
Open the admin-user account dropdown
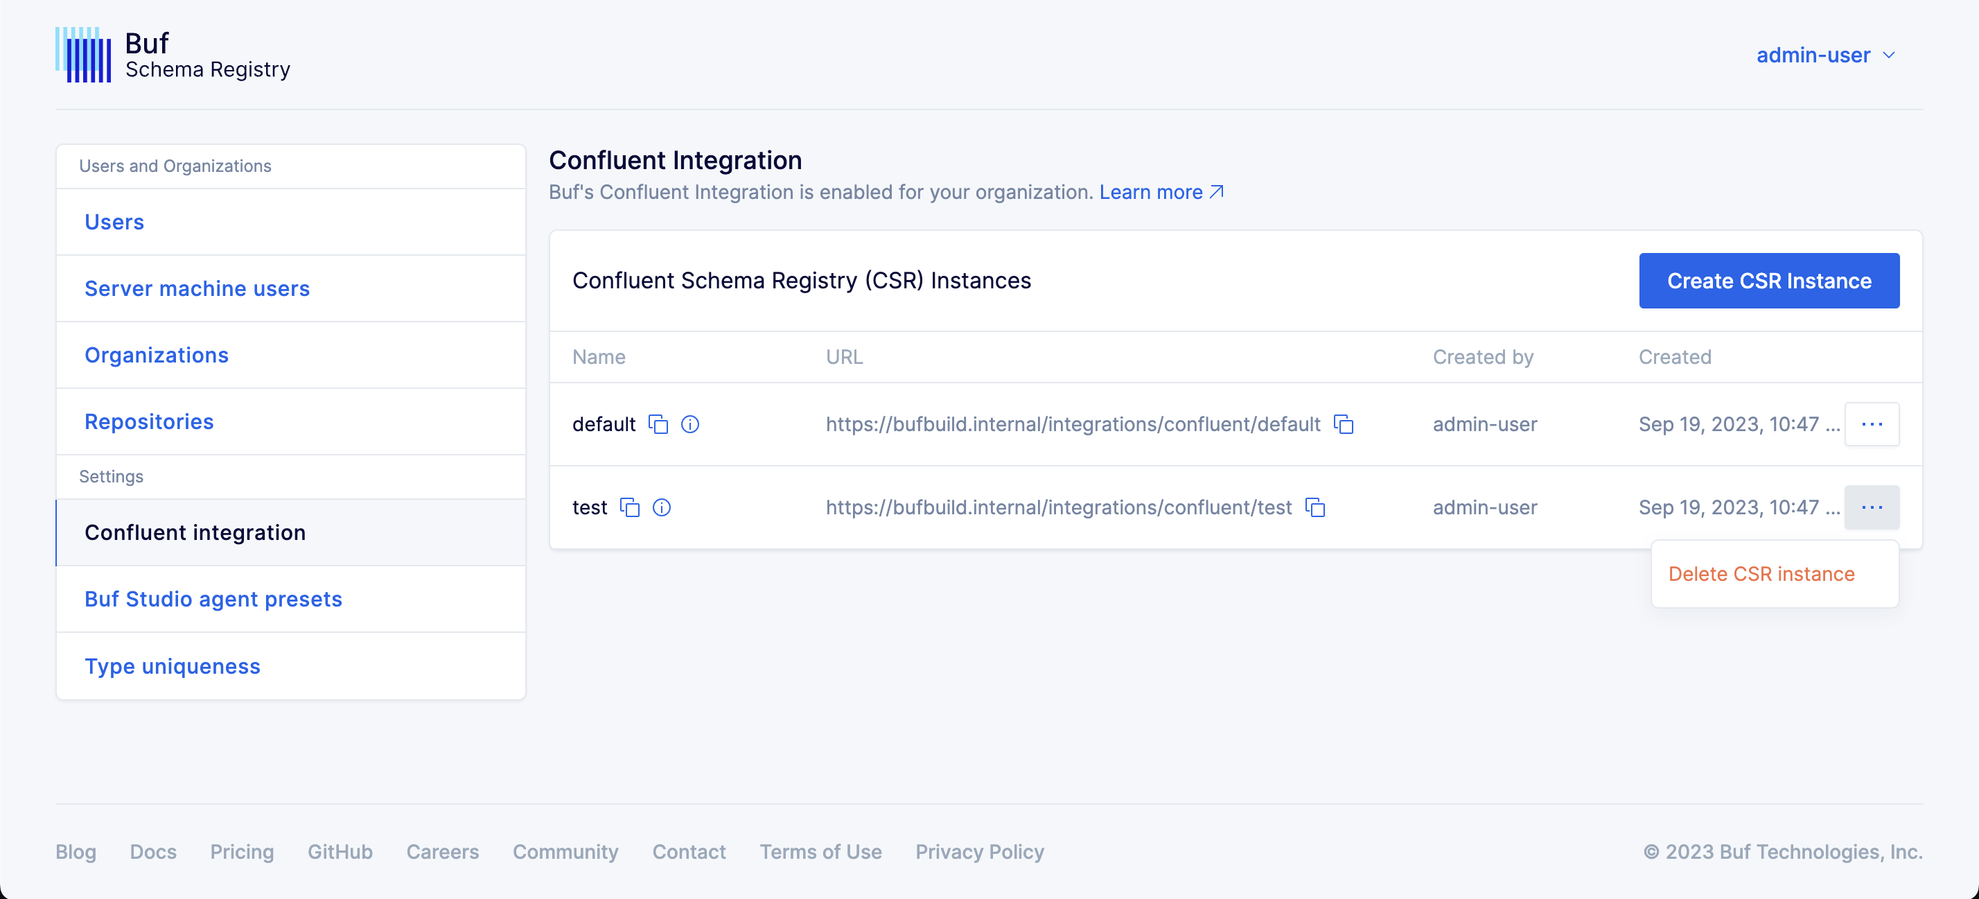[x=1825, y=55]
